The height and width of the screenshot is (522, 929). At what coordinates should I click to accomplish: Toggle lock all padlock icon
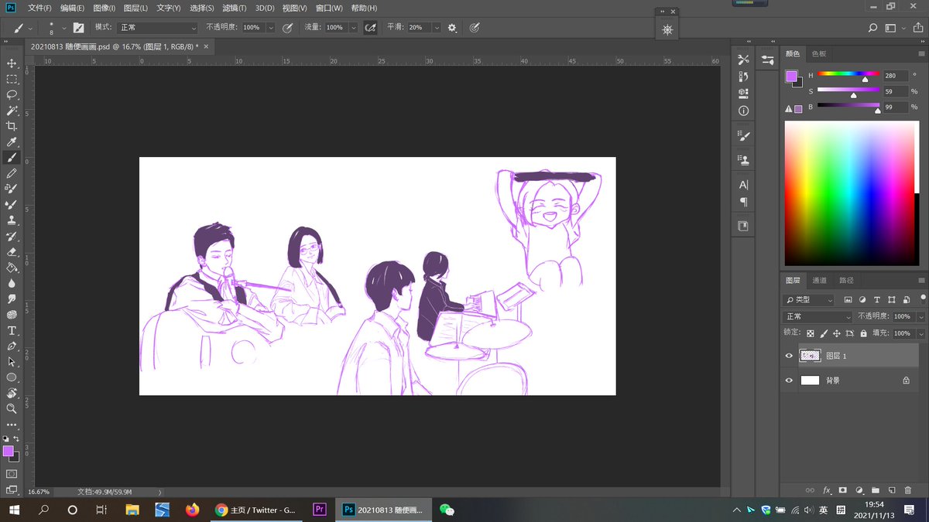(863, 333)
